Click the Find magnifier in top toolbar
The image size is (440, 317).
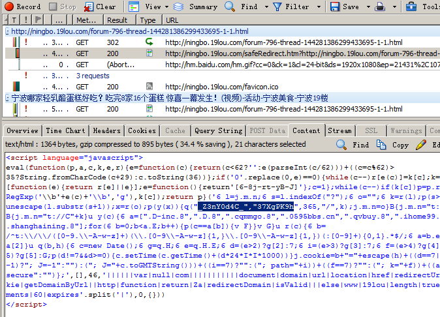tap(230, 7)
